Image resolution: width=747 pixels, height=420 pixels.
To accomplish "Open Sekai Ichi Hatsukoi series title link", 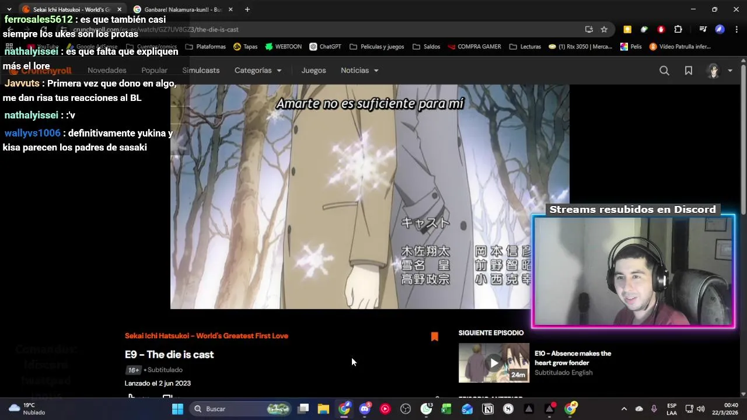I will pyautogui.click(x=207, y=335).
